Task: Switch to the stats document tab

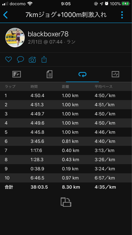Action: (x=49, y=74)
